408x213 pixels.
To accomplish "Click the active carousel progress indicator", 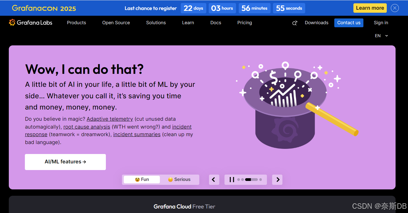I will pyautogui.click(x=251, y=180).
